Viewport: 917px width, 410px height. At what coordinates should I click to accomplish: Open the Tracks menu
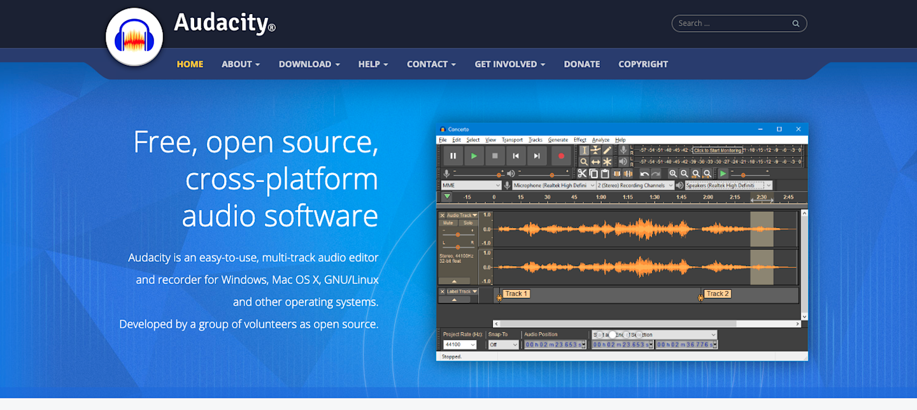pos(536,139)
